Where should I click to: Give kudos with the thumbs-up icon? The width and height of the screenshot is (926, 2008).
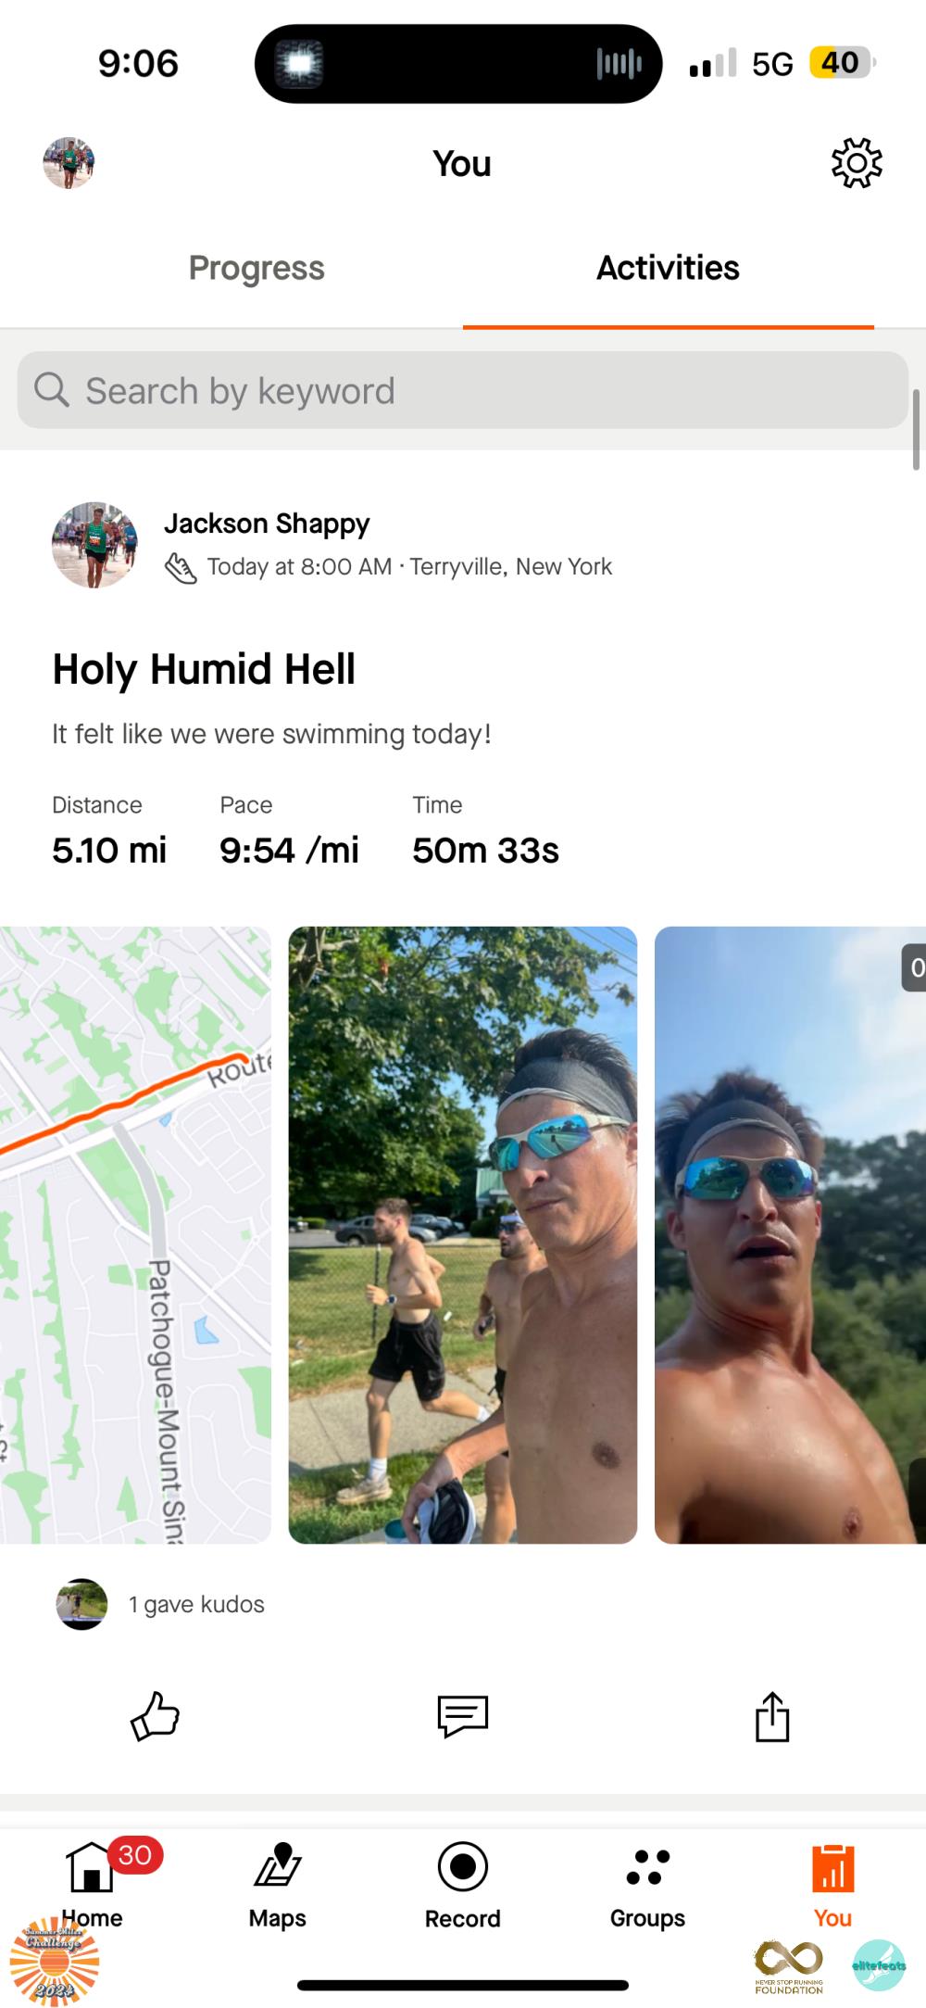[x=155, y=1716]
